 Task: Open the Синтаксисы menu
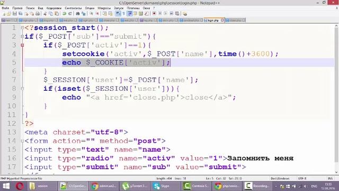[73, 8]
